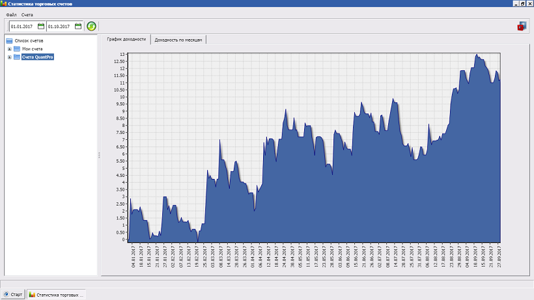Expand the Счета QuantPro tree node
534x300 pixels.
pos(9,57)
